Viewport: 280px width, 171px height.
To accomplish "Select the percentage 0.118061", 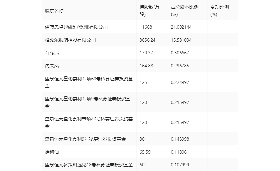I will (x=180, y=152).
